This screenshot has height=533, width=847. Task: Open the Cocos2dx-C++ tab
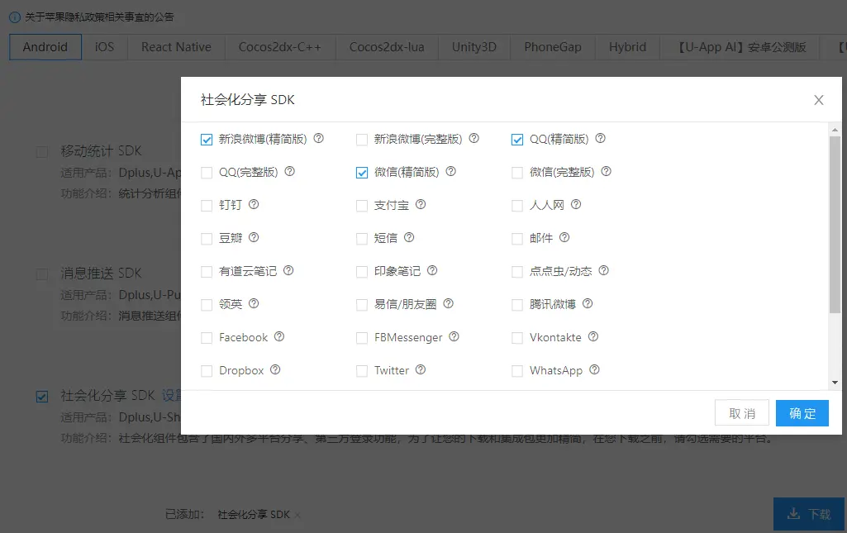point(280,47)
